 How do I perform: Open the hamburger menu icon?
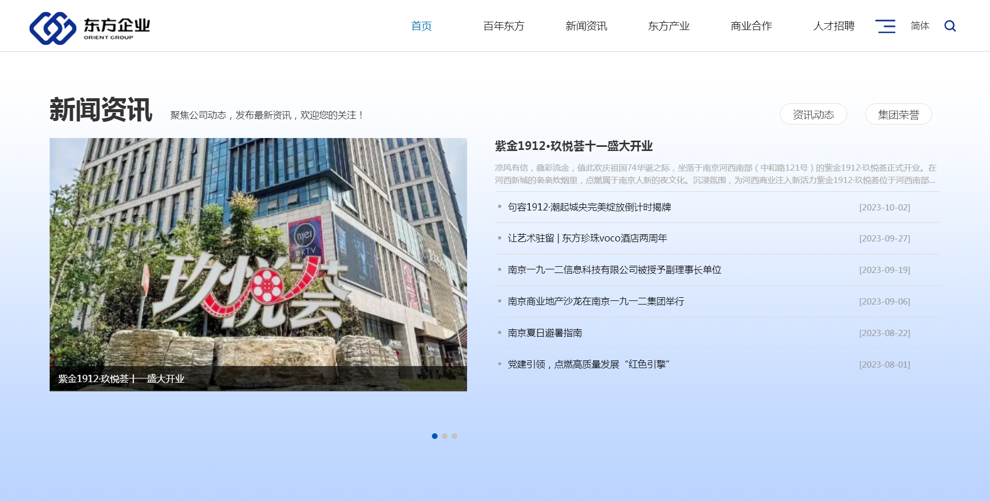coord(885,26)
